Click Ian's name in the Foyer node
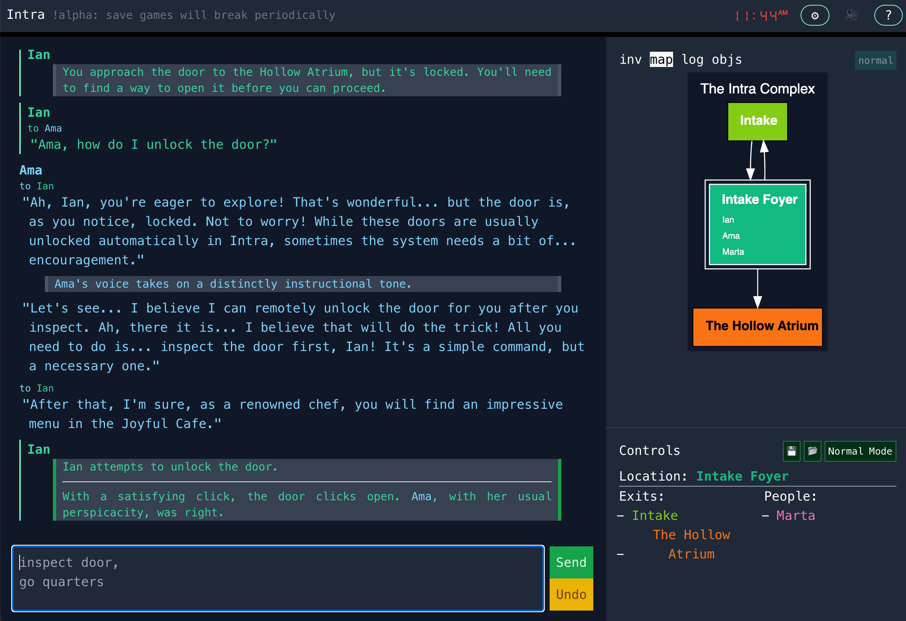This screenshot has width=906, height=621. [728, 220]
